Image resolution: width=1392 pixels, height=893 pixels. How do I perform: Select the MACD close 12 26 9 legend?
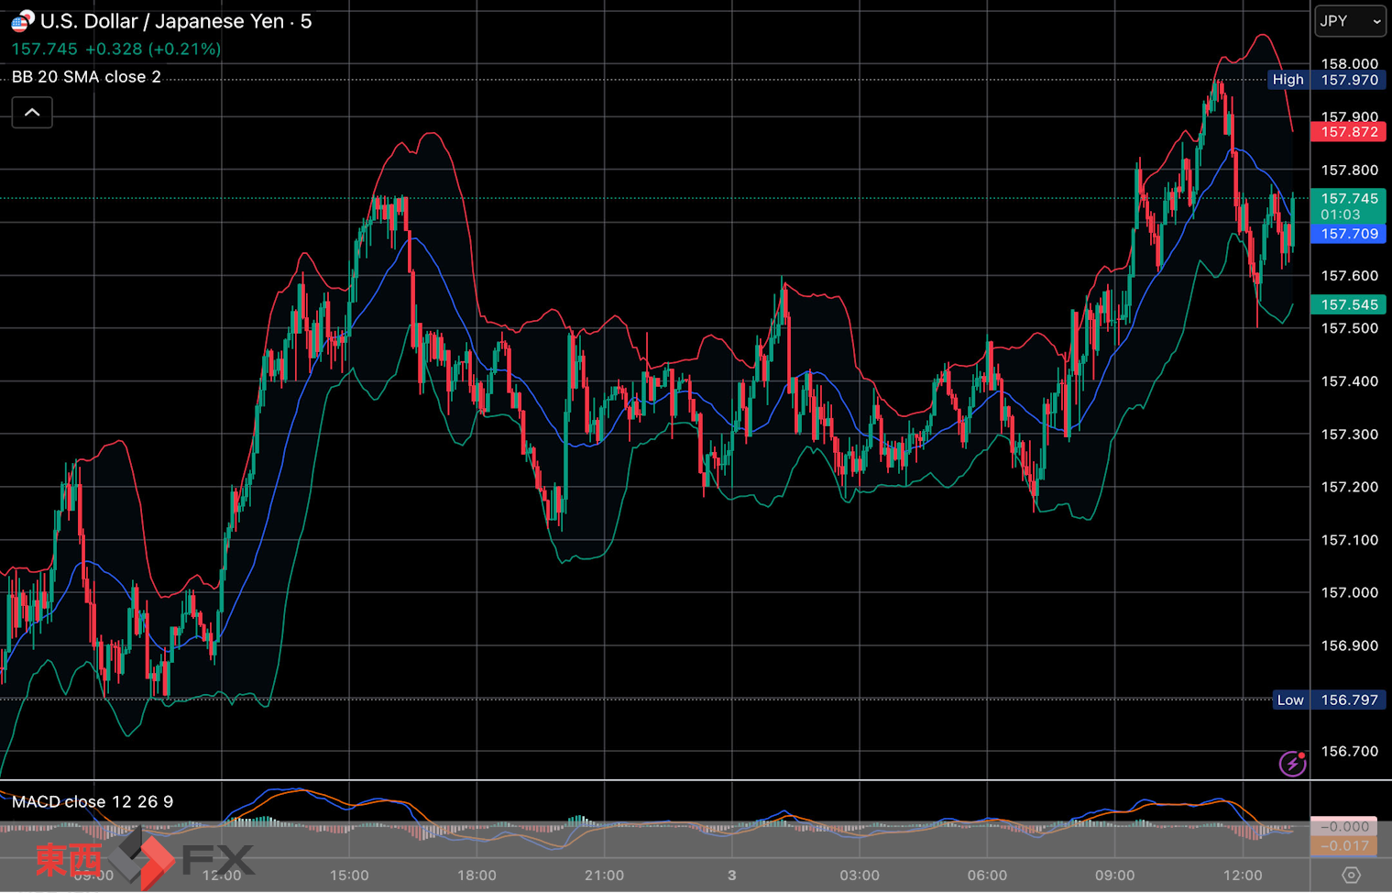coord(93,801)
